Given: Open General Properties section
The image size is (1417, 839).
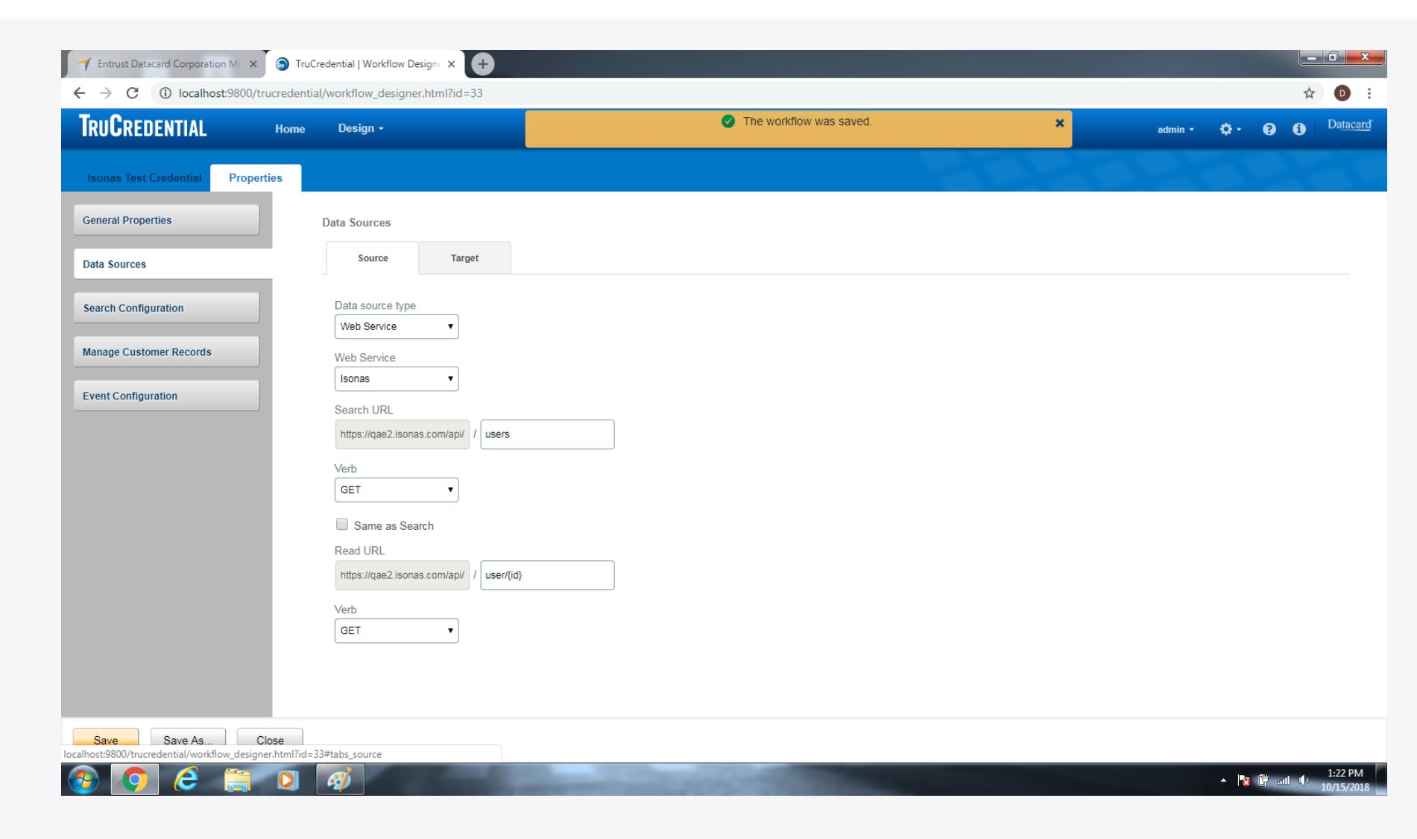Looking at the screenshot, I should click(166, 220).
